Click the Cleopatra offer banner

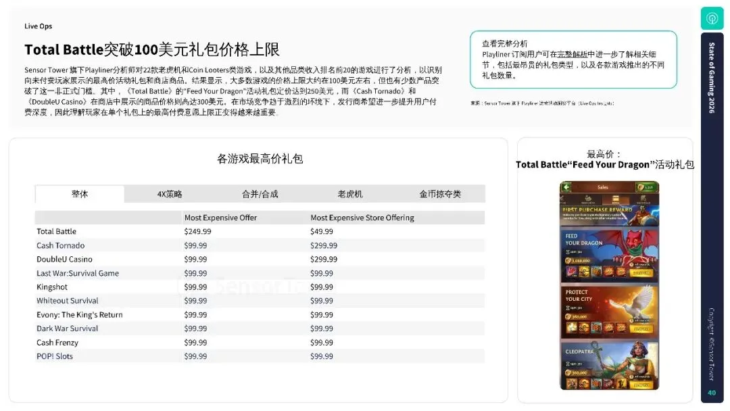[x=609, y=366]
